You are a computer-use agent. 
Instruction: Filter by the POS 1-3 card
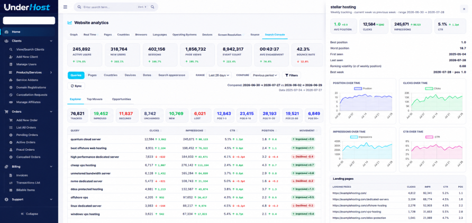224,115
